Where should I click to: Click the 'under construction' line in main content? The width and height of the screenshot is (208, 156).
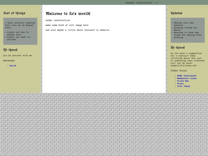tap(58, 20)
